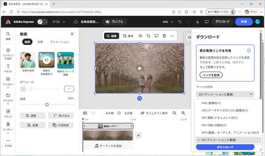The width and height of the screenshot is (265, 156).
Task: Open the layers panel icon
Action: (x=189, y=37)
